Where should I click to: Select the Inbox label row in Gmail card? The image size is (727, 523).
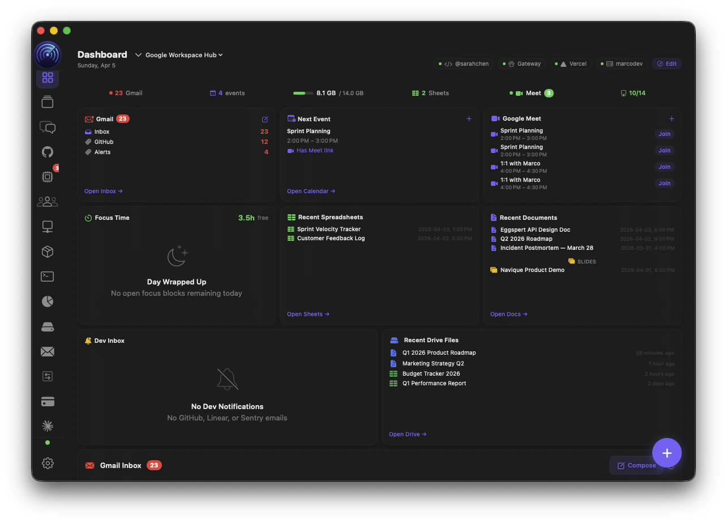click(177, 132)
